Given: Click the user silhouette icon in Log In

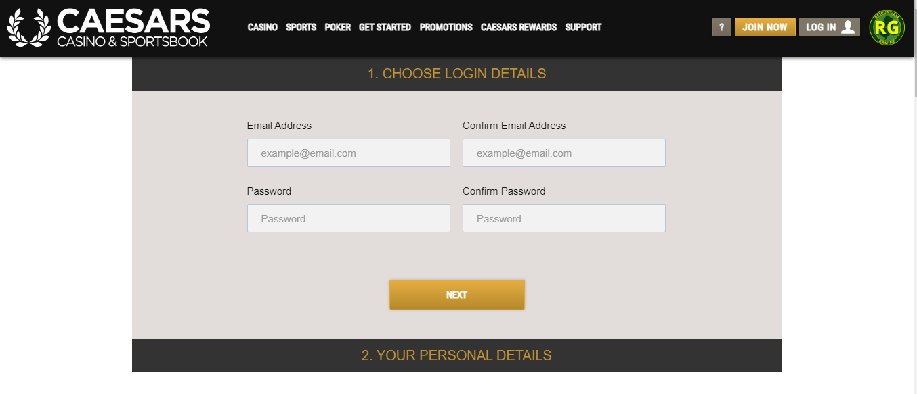Looking at the screenshot, I should tap(847, 27).
